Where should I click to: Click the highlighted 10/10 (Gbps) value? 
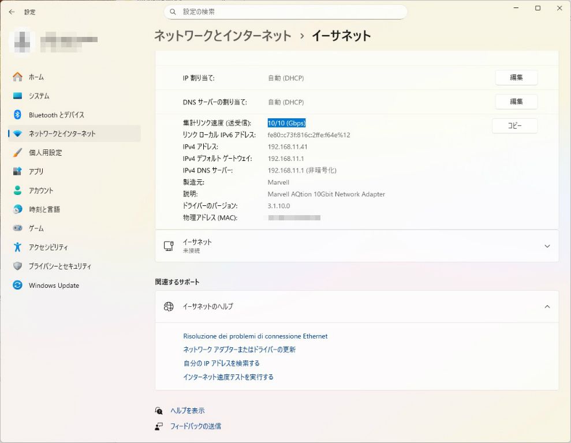click(286, 123)
